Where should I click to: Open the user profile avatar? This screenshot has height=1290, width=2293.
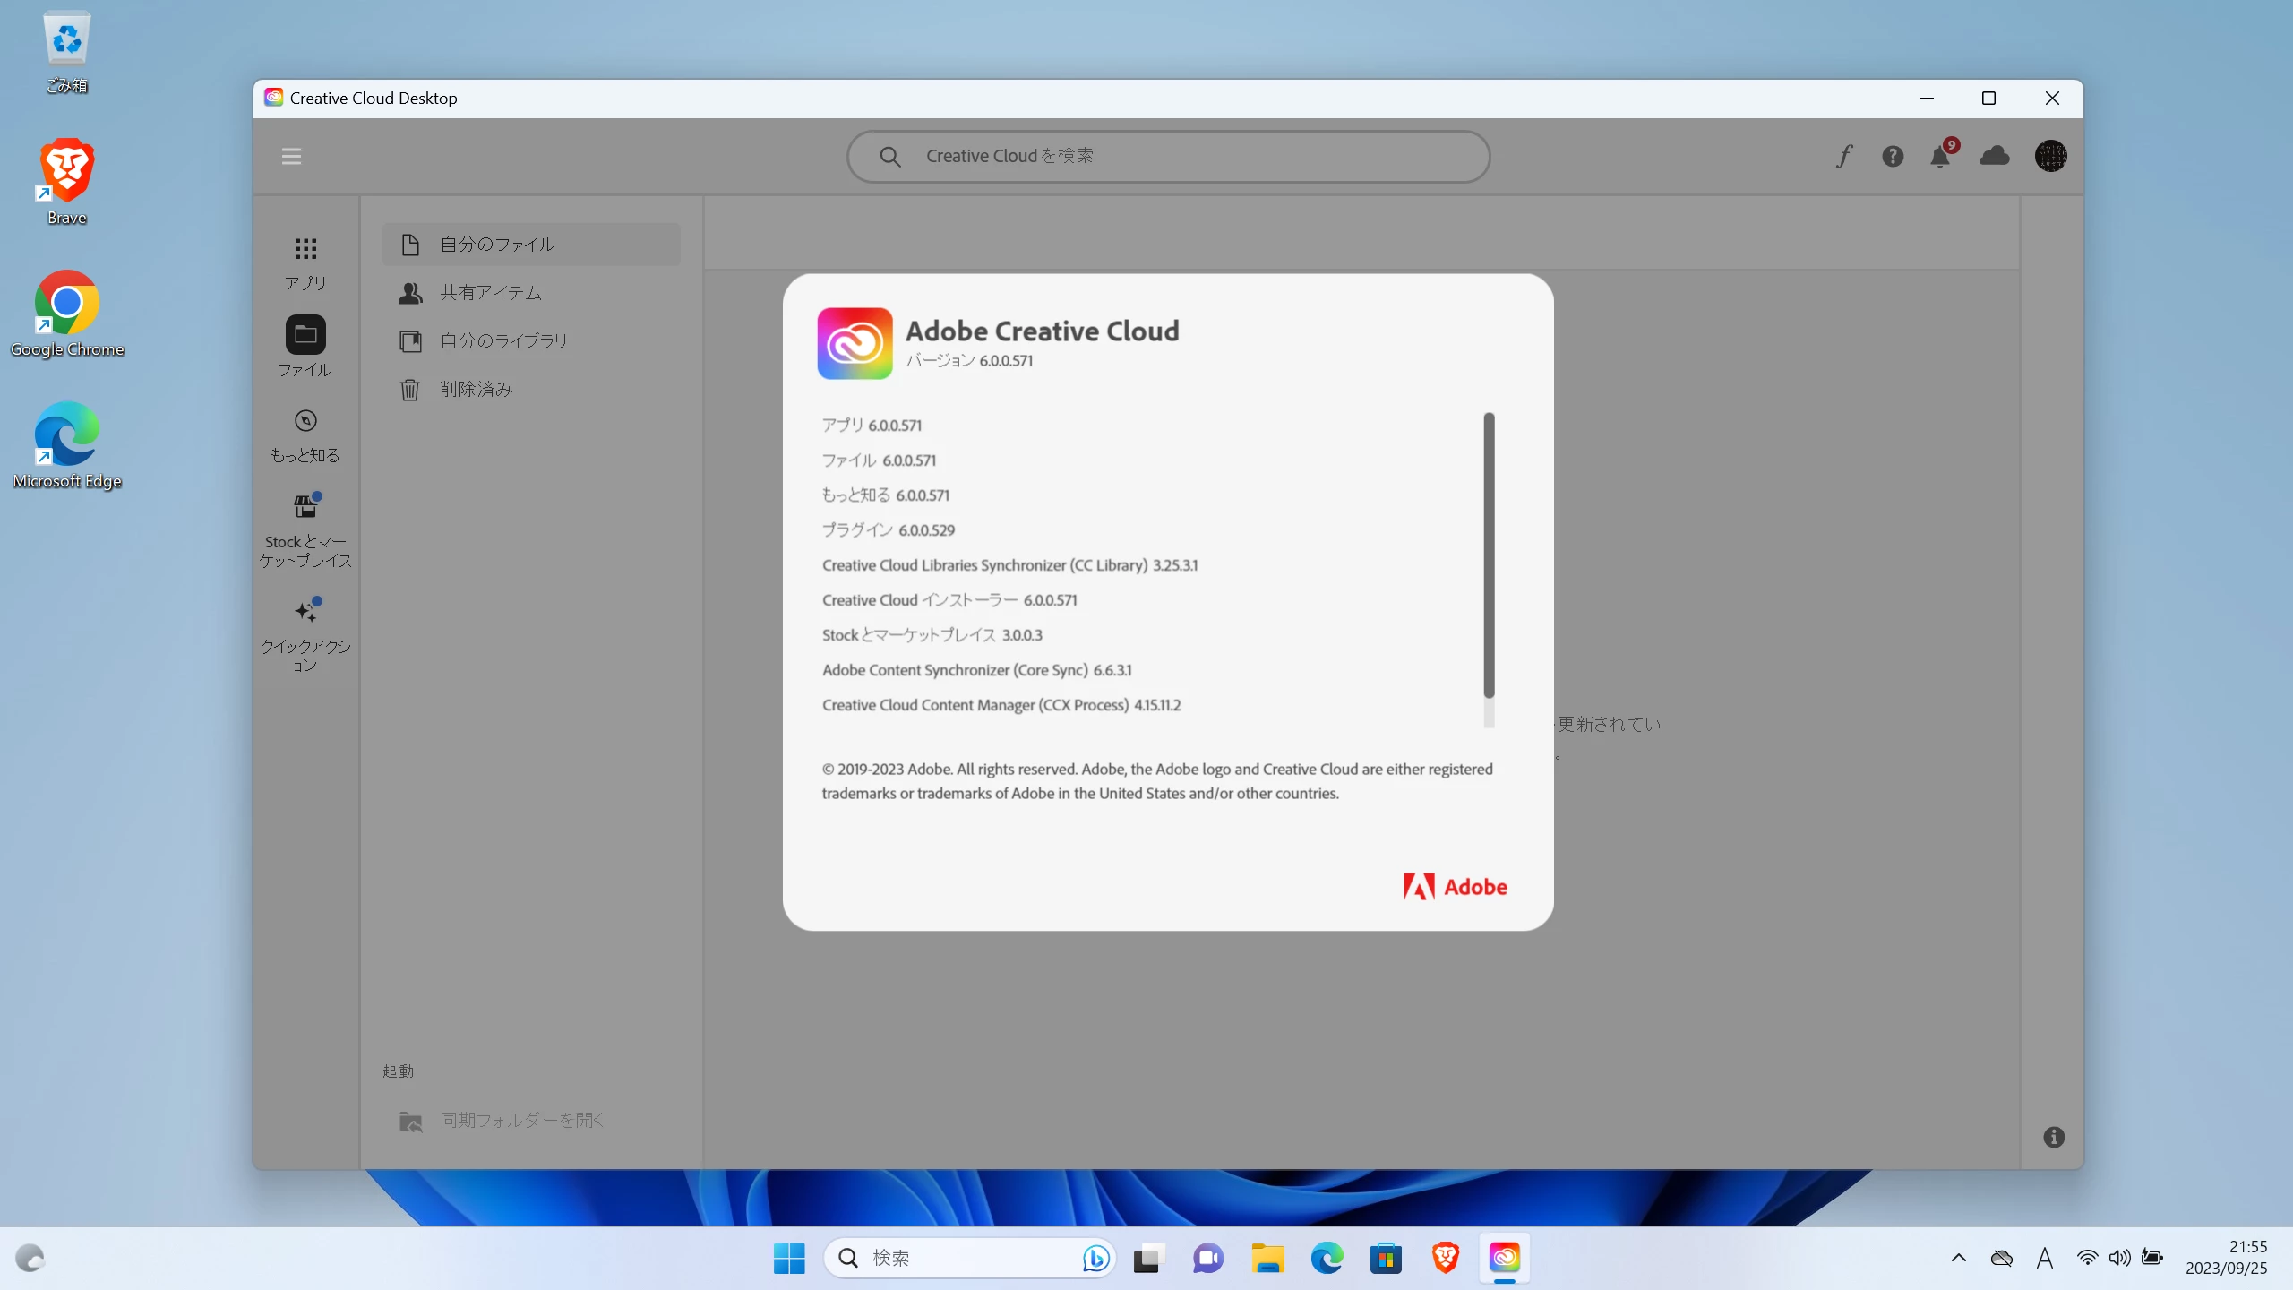tap(2050, 157)
